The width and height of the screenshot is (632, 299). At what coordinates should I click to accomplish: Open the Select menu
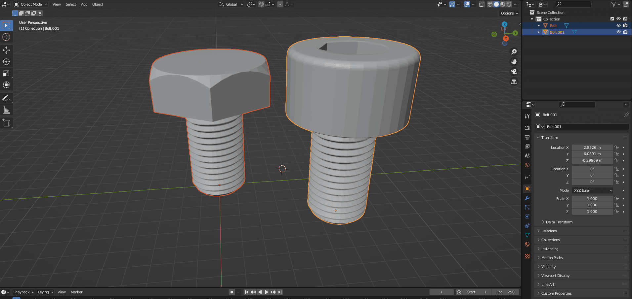[71, 4]
